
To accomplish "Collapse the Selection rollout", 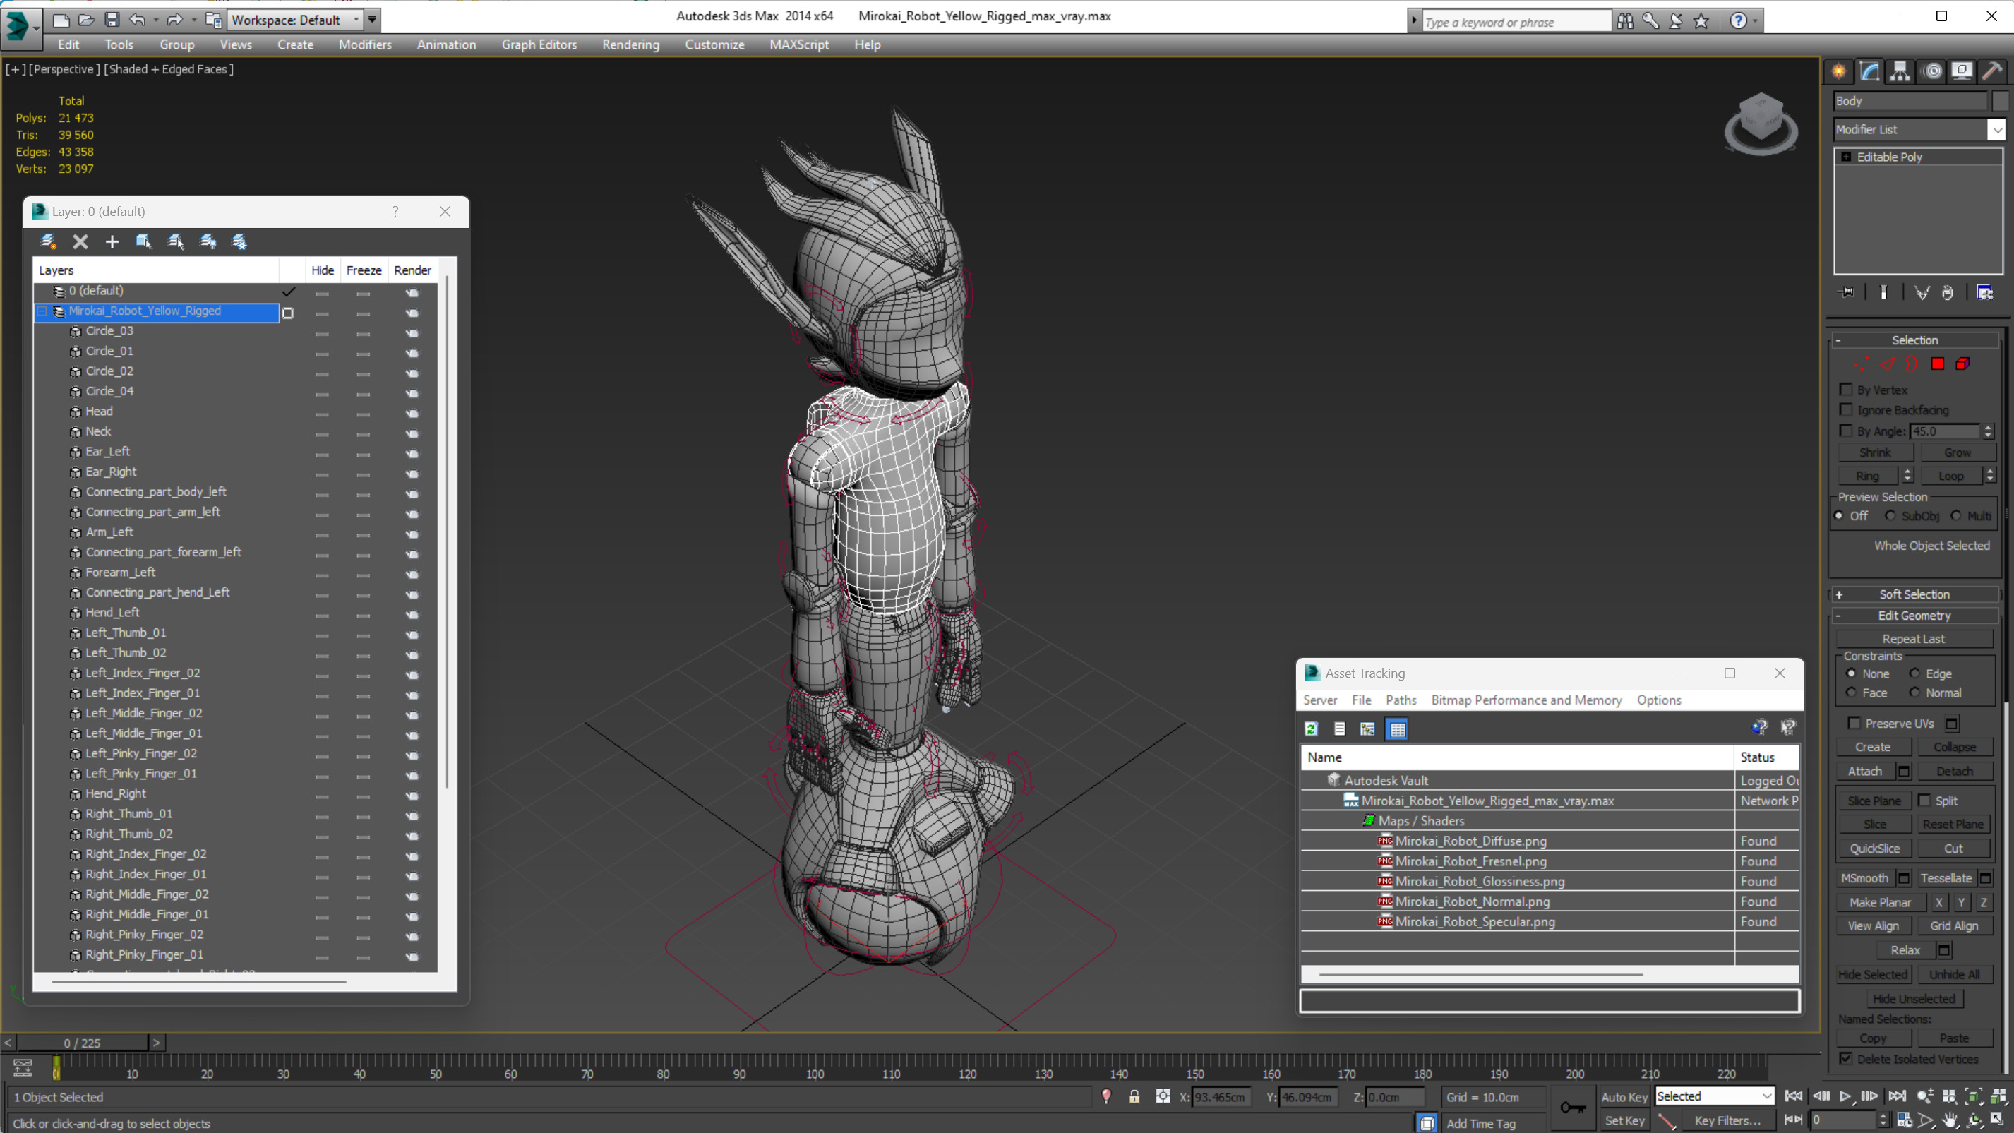I will (1914, 340).
